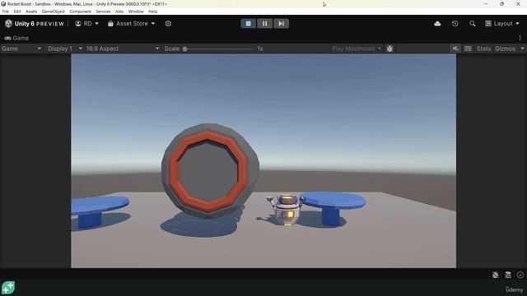Click the robot character in the Game view
Viewport: 527px width, 296px height.
pyautogui.click(x=286, y=209)
